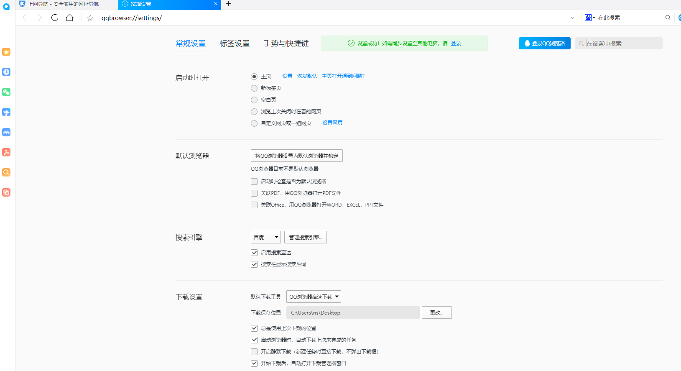Image resolution: width=681 pixels, height=371 pixels.
Task: Select the 新标签页 radio button
Action: [254, 88]
